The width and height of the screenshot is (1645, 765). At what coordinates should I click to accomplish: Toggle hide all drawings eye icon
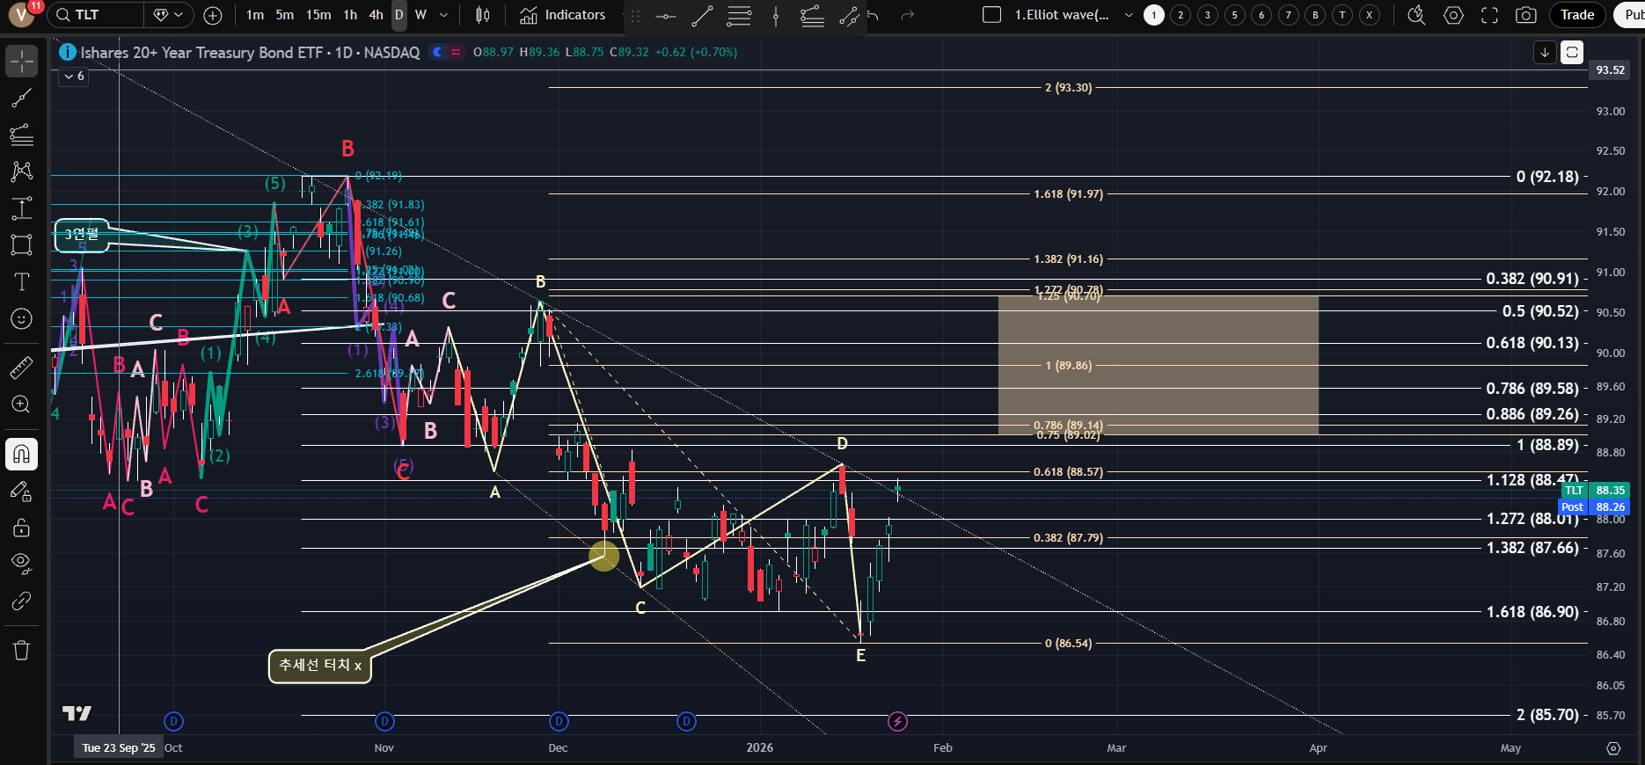pos(22,563)
